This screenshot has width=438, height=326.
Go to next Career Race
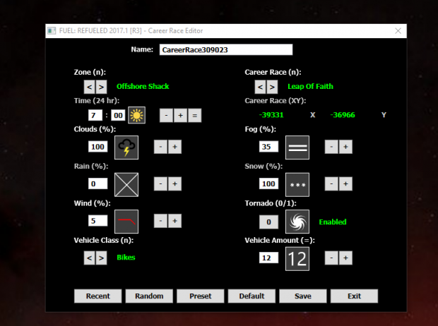[x=272, y=87]
